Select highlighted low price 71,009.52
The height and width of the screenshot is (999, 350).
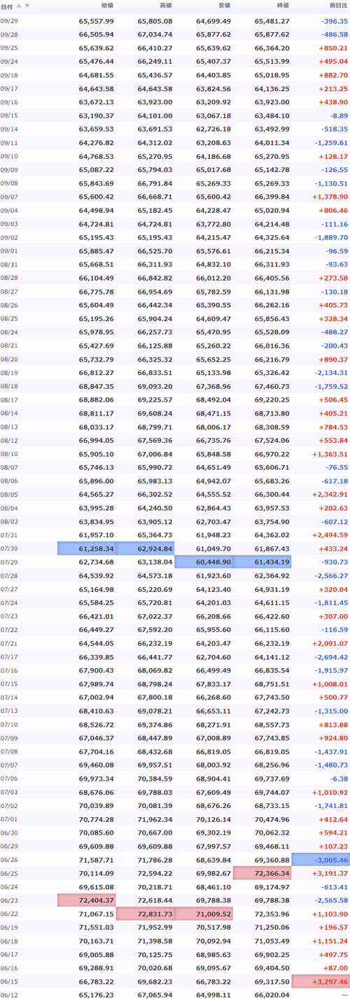(204, 914)
